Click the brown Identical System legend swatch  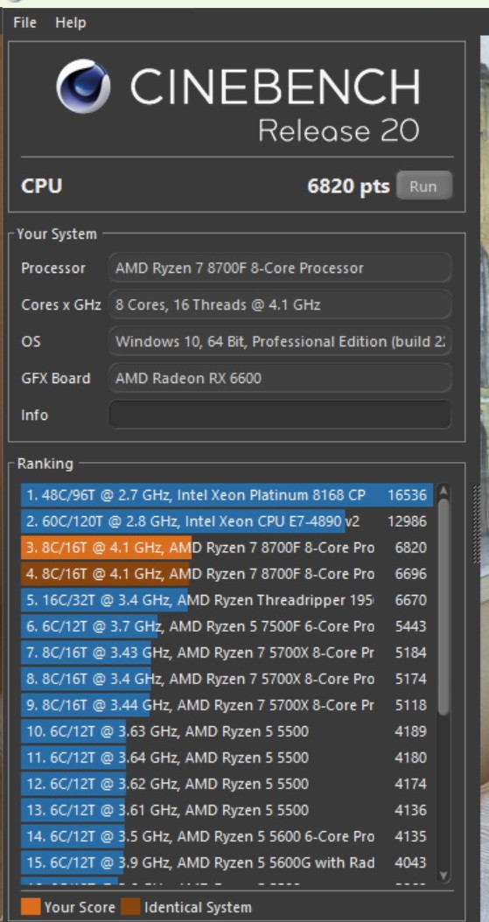coord(129,907)
